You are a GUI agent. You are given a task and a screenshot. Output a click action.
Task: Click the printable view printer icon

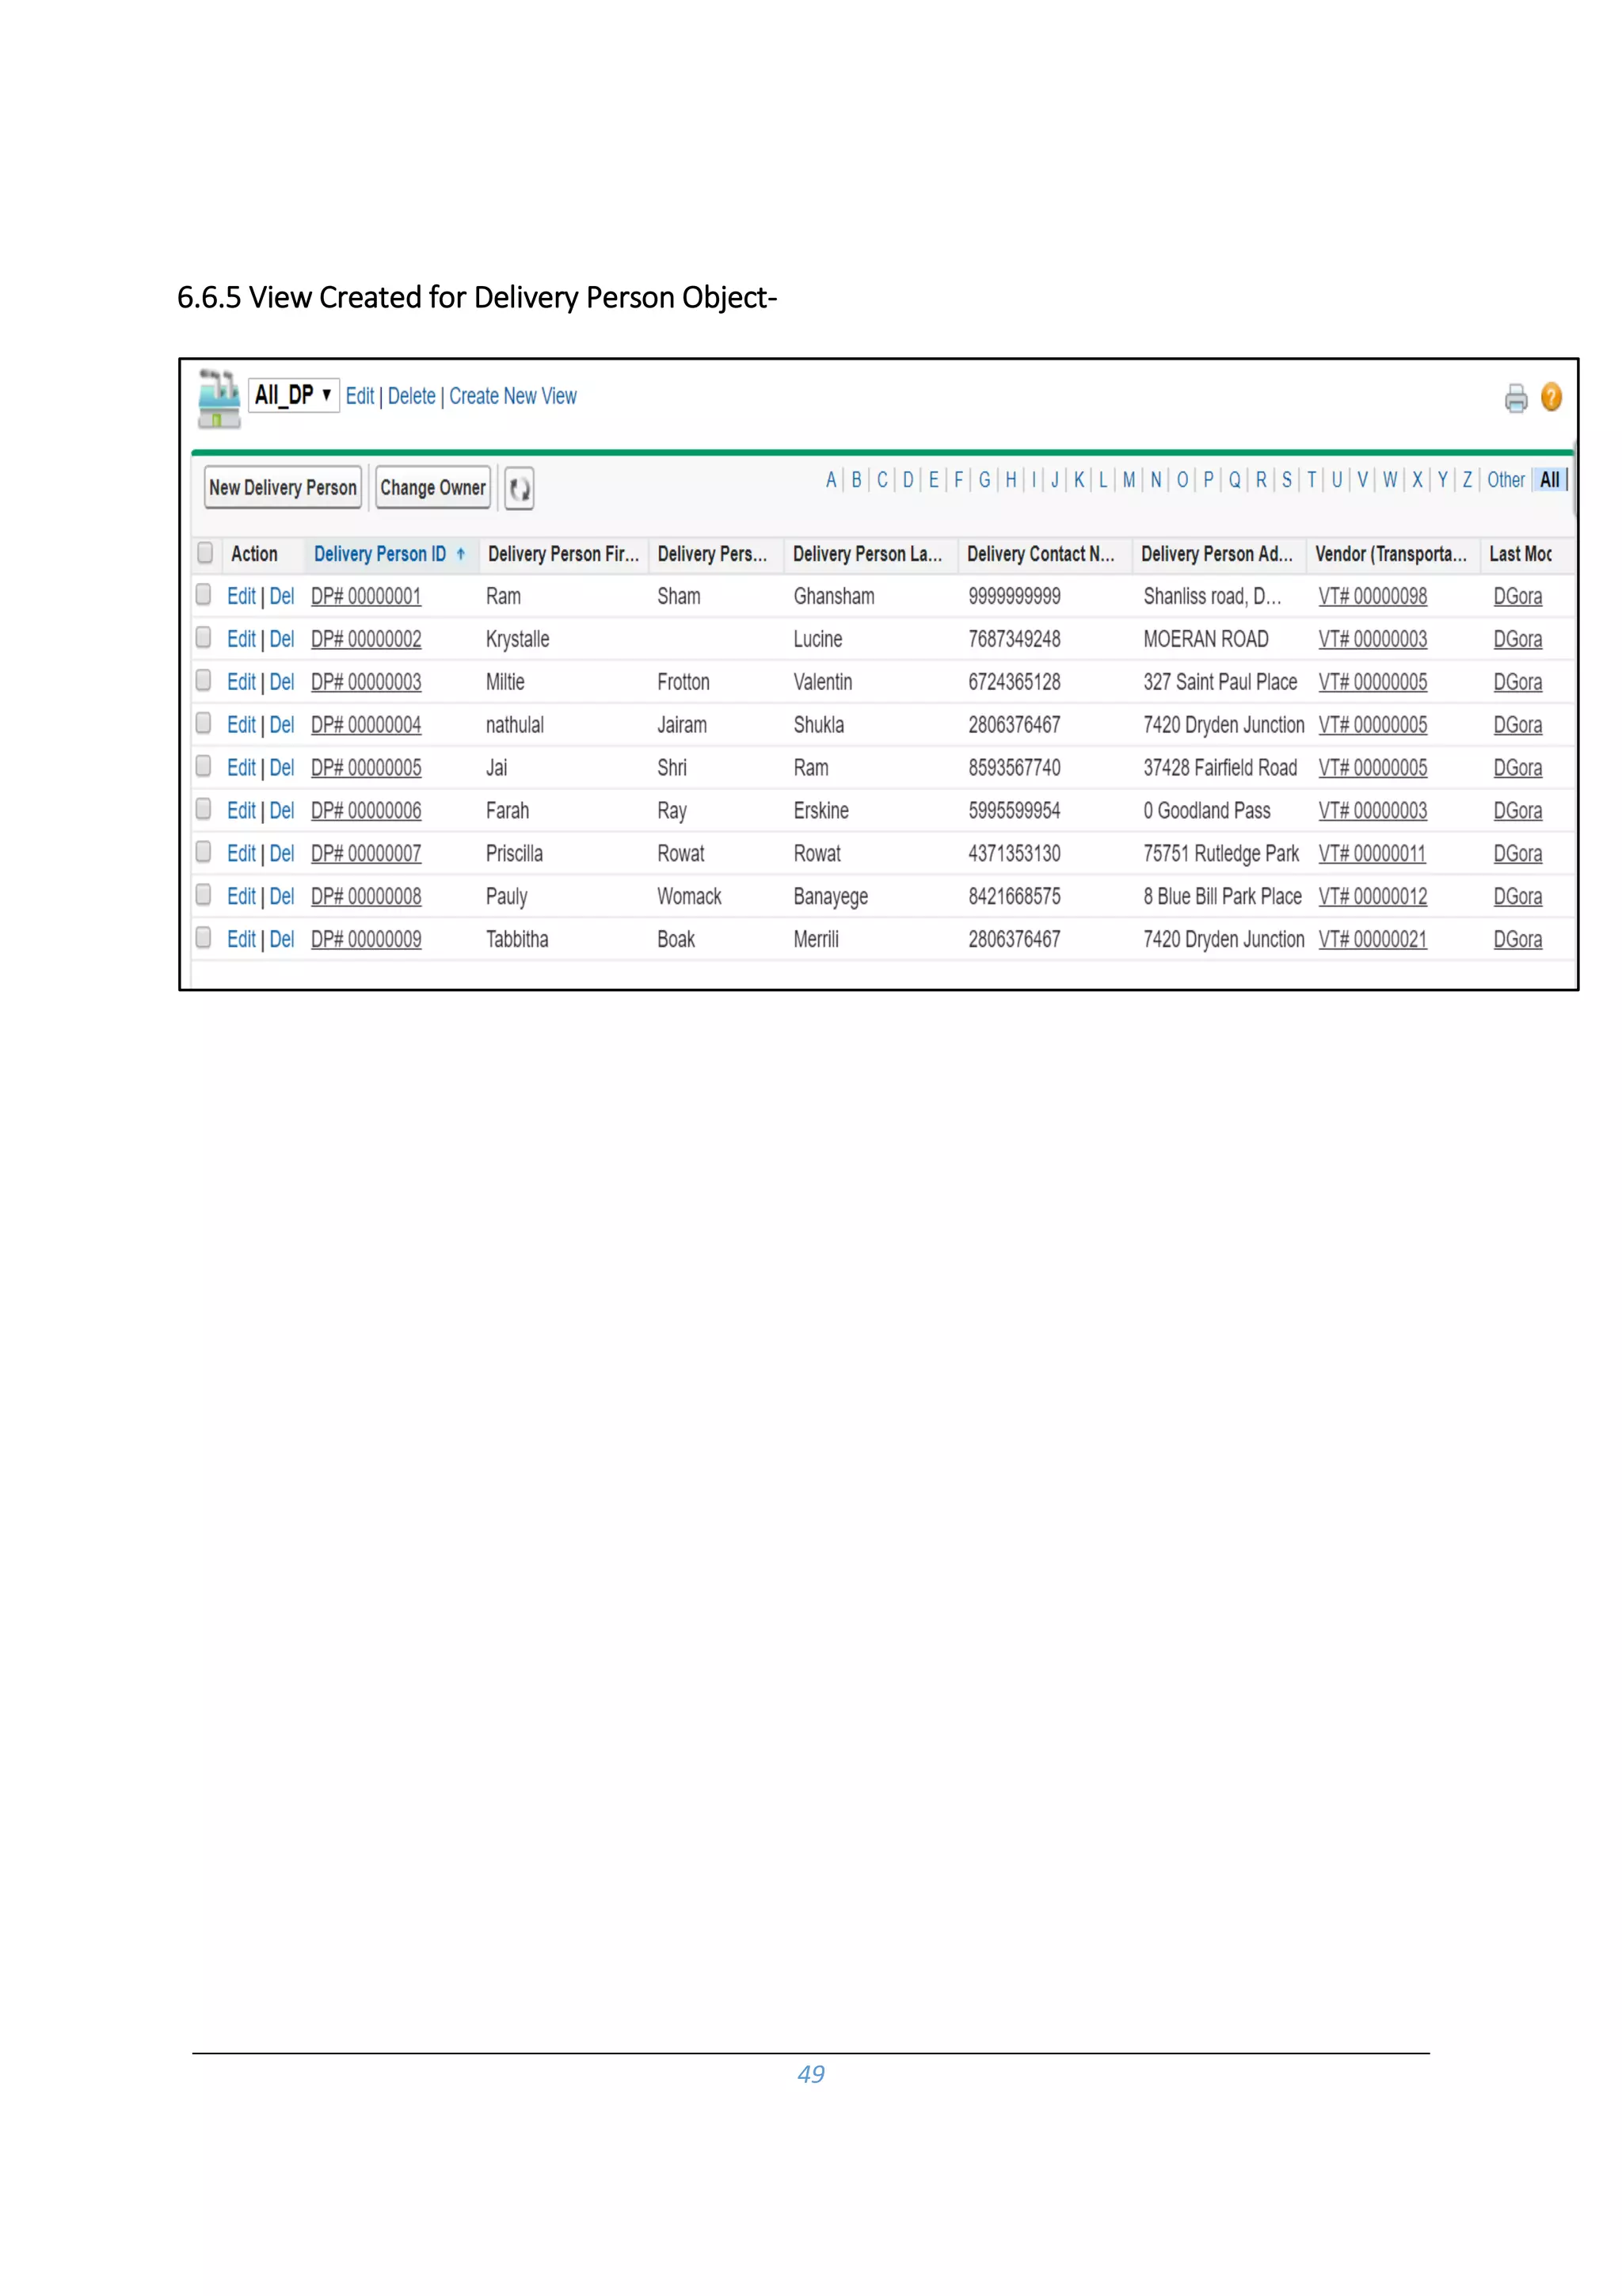(x=1515, y=398)
